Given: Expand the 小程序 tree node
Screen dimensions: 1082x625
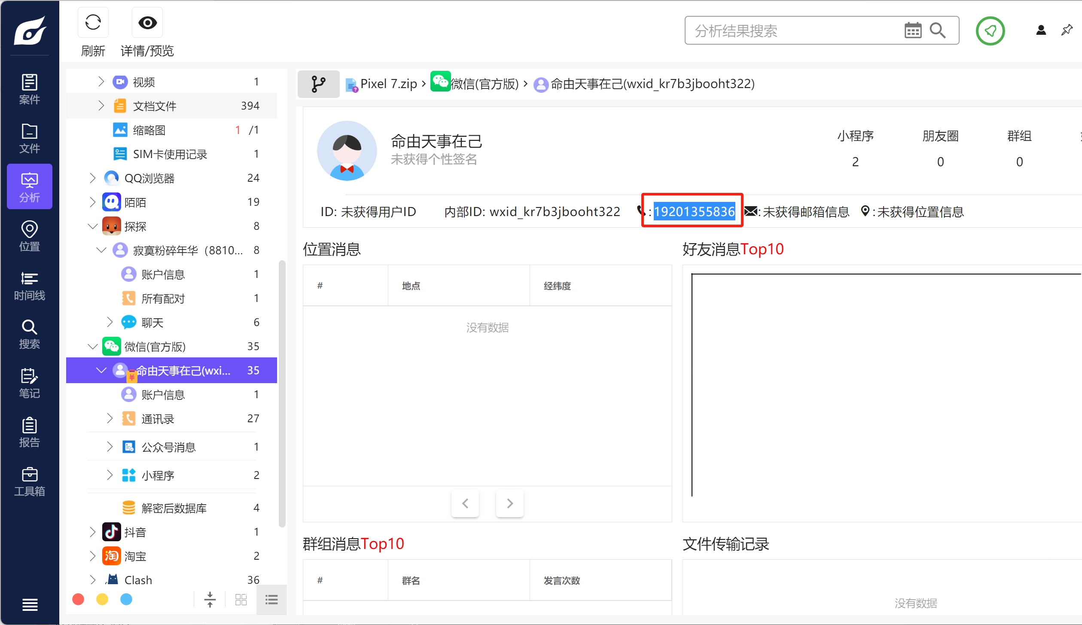Looking at the screenshot, I should [110, 475].
